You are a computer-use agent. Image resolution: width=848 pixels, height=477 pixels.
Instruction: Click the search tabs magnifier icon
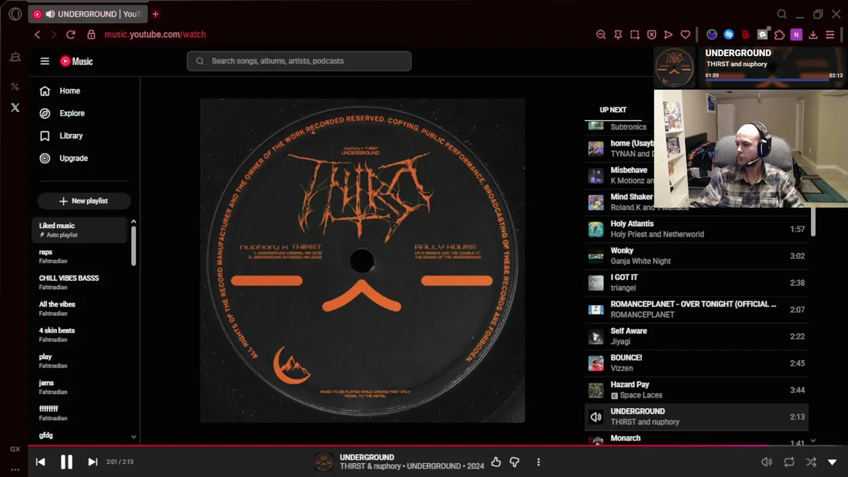click(x=782, y=14)
